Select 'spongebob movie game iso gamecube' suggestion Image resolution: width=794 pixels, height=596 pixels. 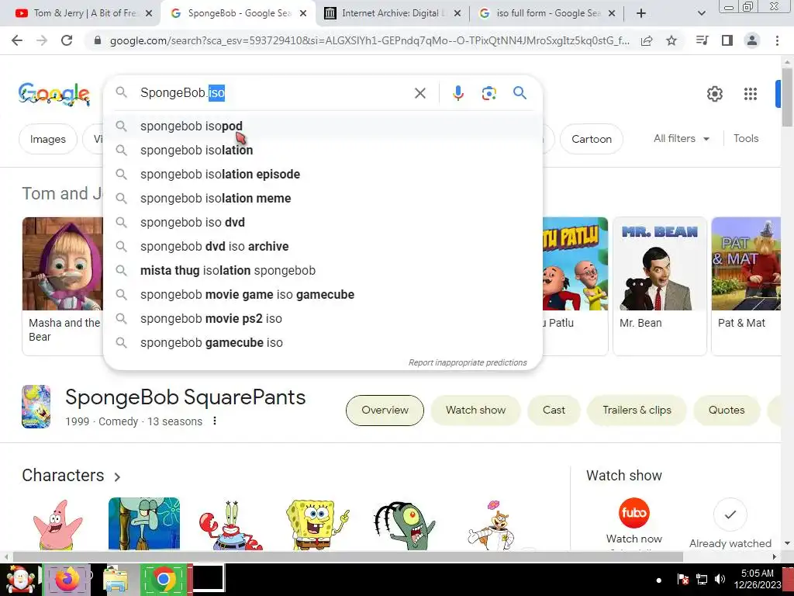323,294
